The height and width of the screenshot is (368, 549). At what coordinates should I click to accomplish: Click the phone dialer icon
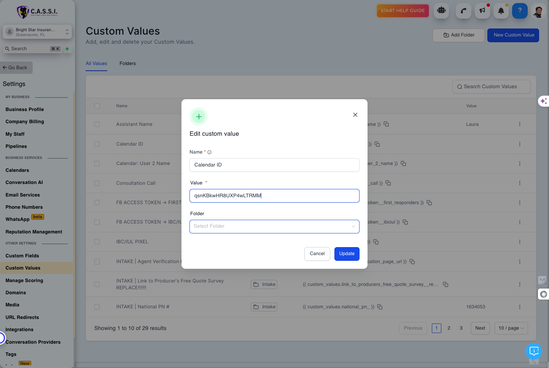pos(463,11)
